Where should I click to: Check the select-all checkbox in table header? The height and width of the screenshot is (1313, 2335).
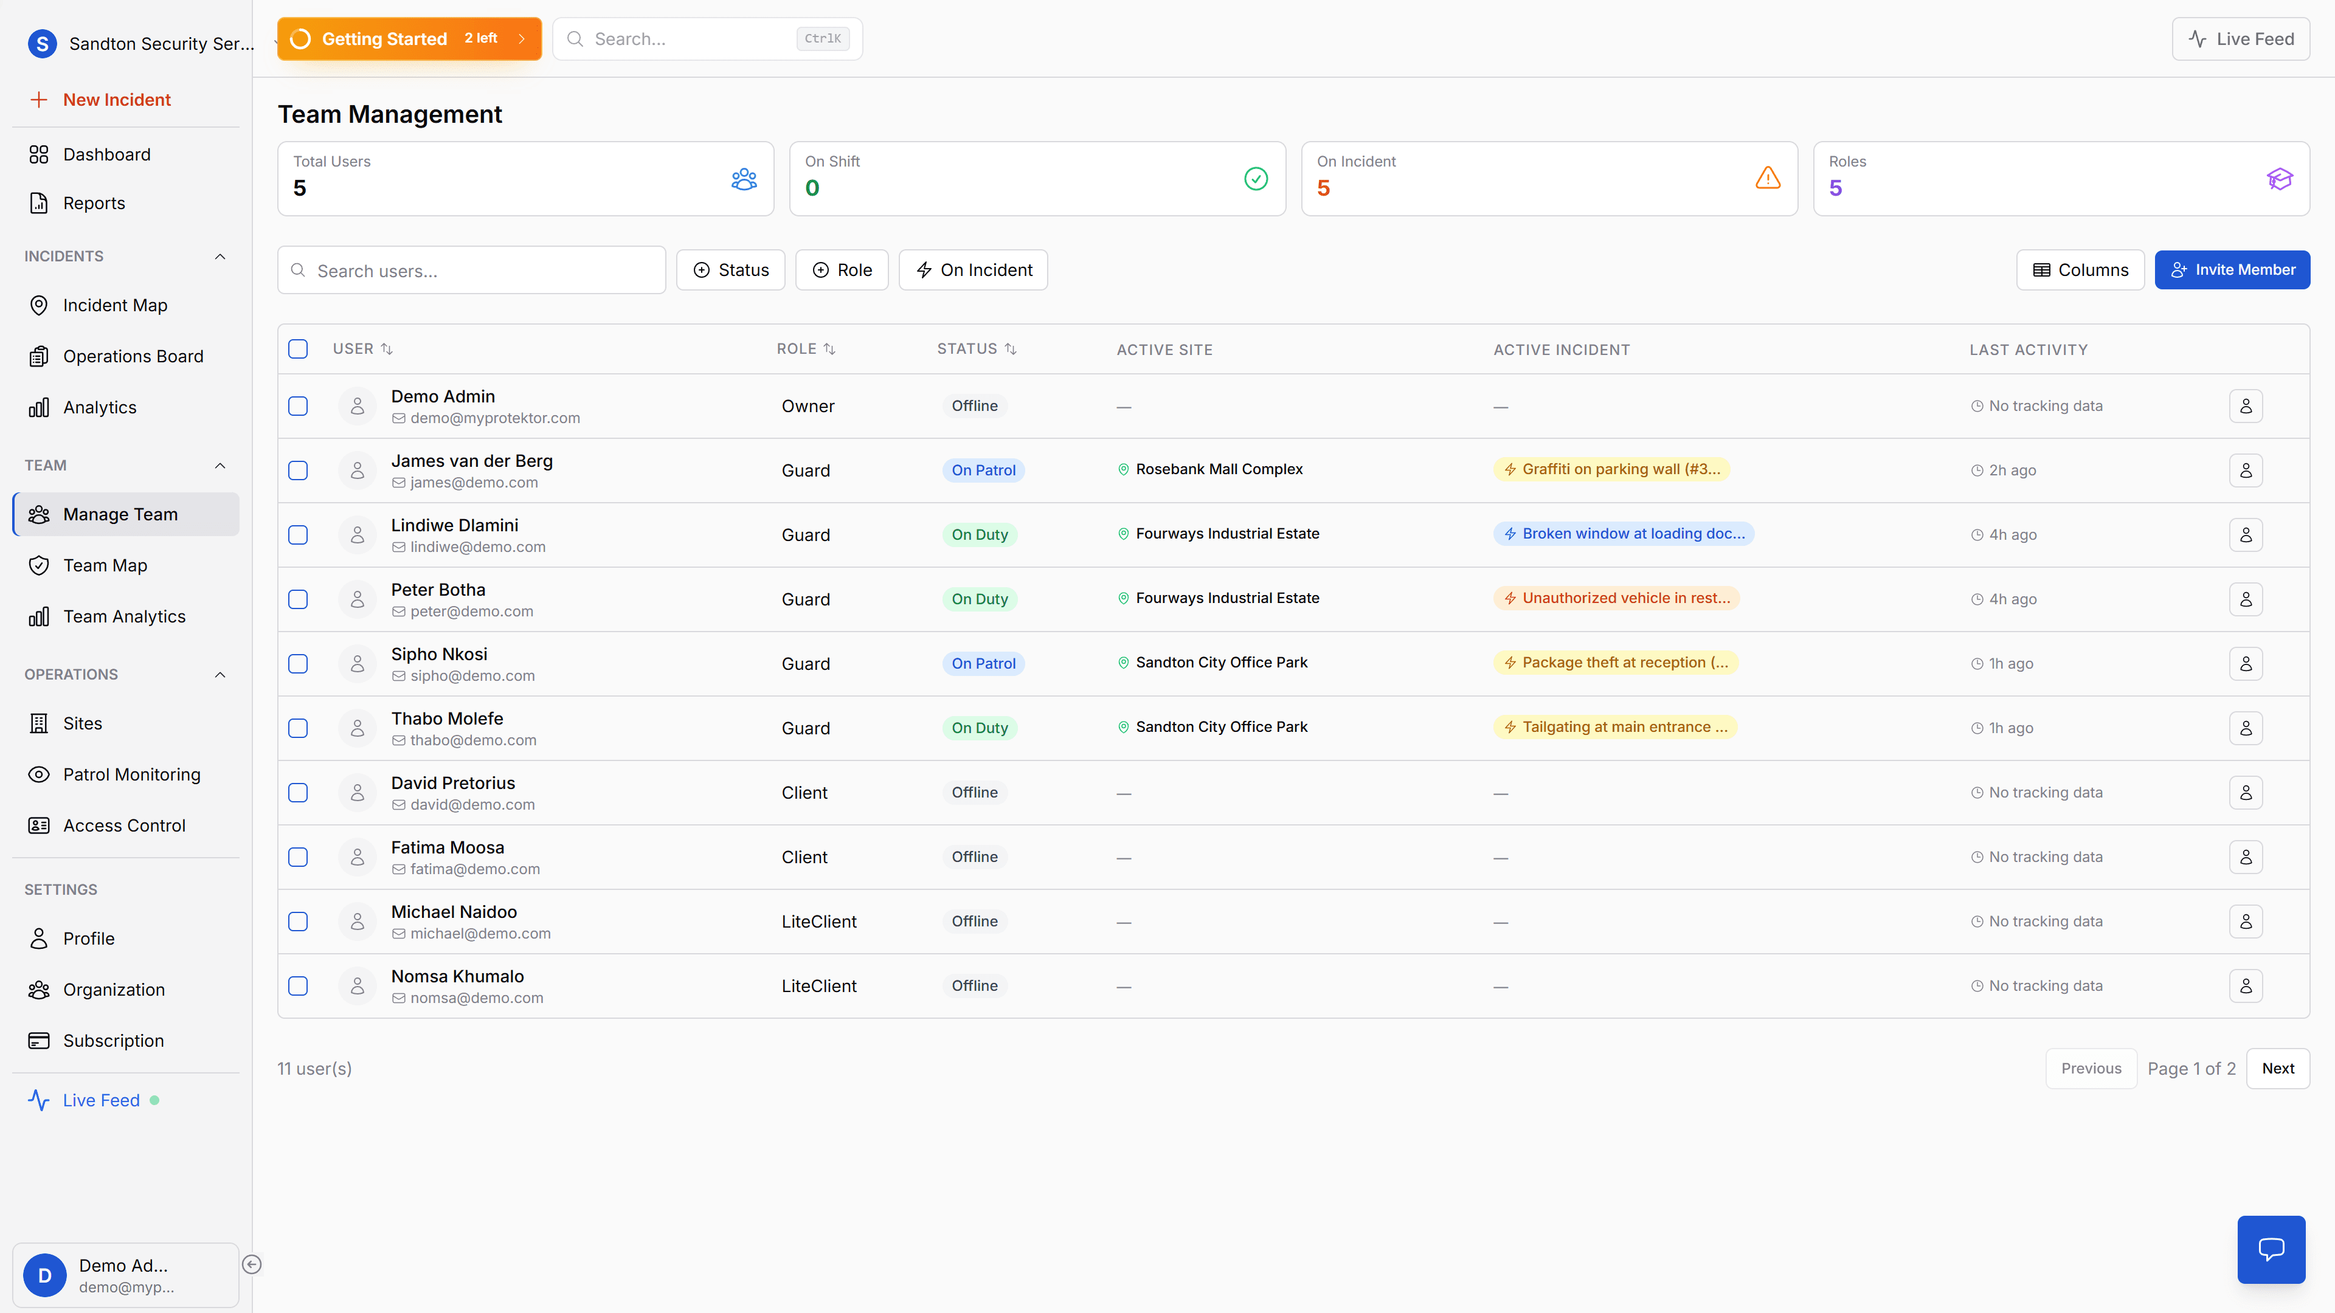pyautogui.click(x=298, y=348)
